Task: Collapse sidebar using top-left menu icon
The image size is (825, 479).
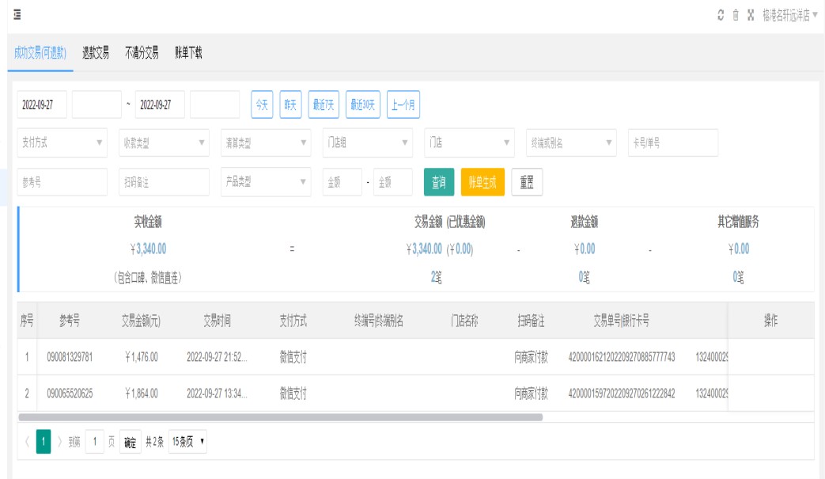Action: click(x=17, y=15)
